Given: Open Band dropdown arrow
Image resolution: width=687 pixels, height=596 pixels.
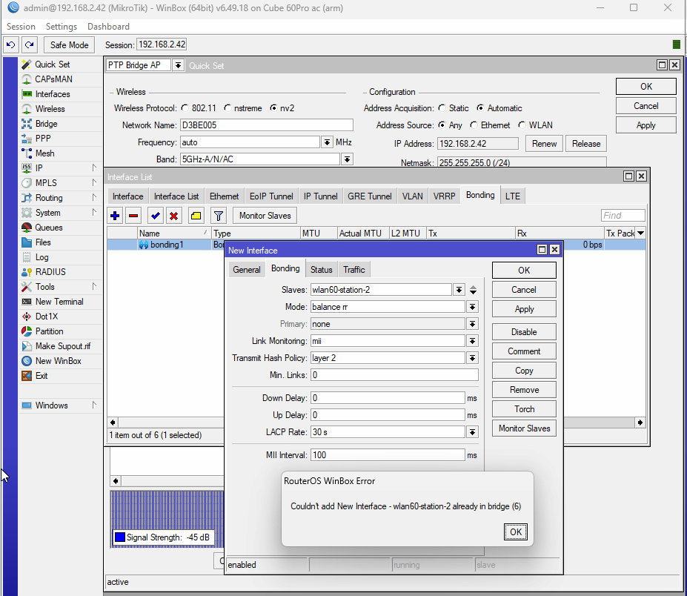Looking at the screenshot, I should [x=347, y=159].
